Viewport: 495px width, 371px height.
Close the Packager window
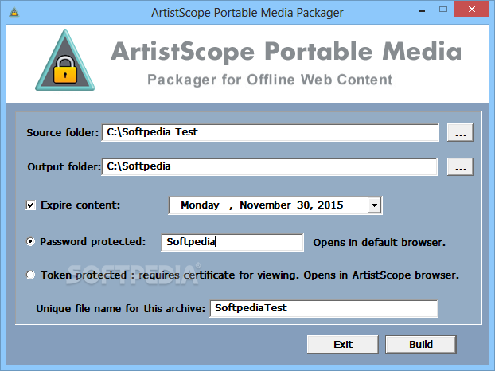point(472,10)
